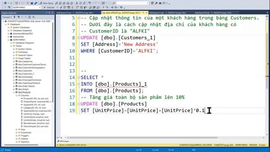Collapse the UPDATE statement at line 8
Screen dimensions: 270x152
pos(79,38)
